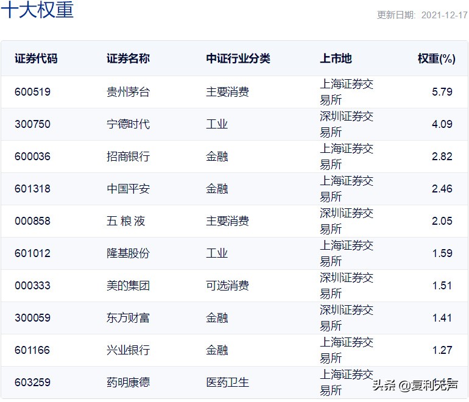Click security code 600036
The height and width of the screenshot is (402, 469).
pyautogui.click(x=33, y=157)
